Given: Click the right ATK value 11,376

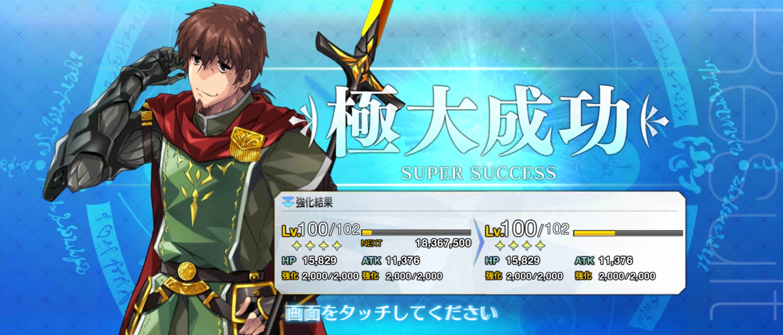Looking at the screenshot, I should 615,260.
